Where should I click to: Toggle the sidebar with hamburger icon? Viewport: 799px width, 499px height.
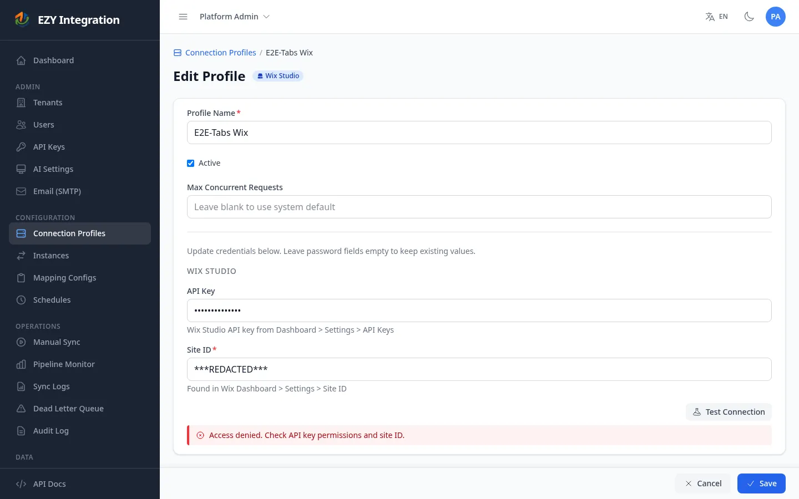tap(183, 17)
